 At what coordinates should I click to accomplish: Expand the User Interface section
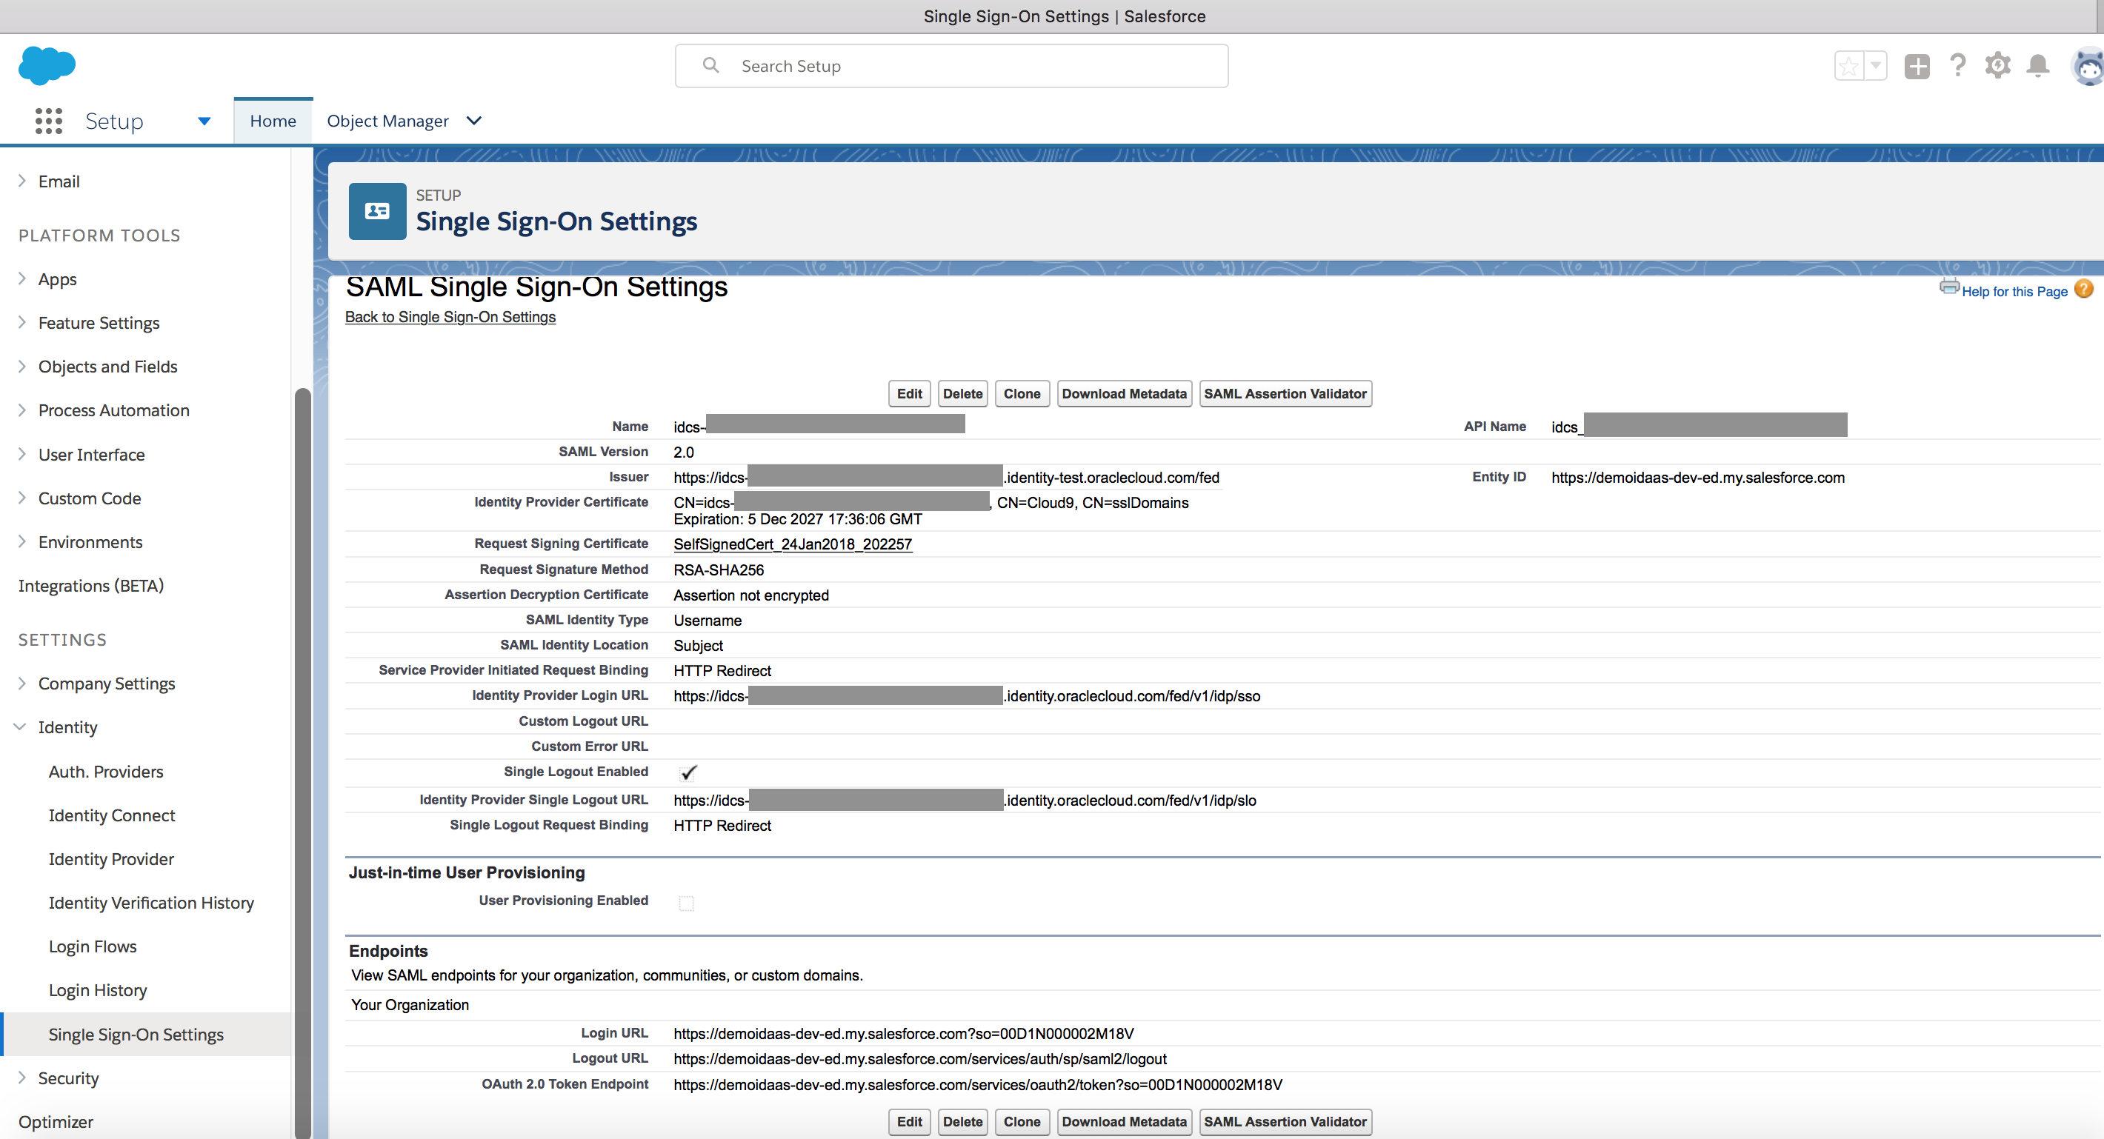(21, 455)
